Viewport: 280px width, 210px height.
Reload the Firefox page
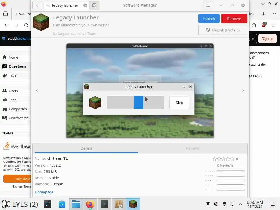coord(26,25)
